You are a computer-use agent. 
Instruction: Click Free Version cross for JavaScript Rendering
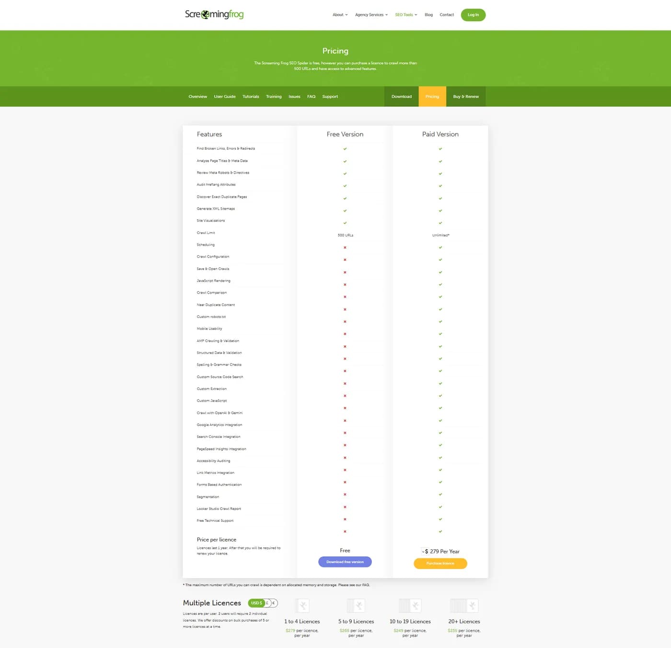[x=345, y=284]
